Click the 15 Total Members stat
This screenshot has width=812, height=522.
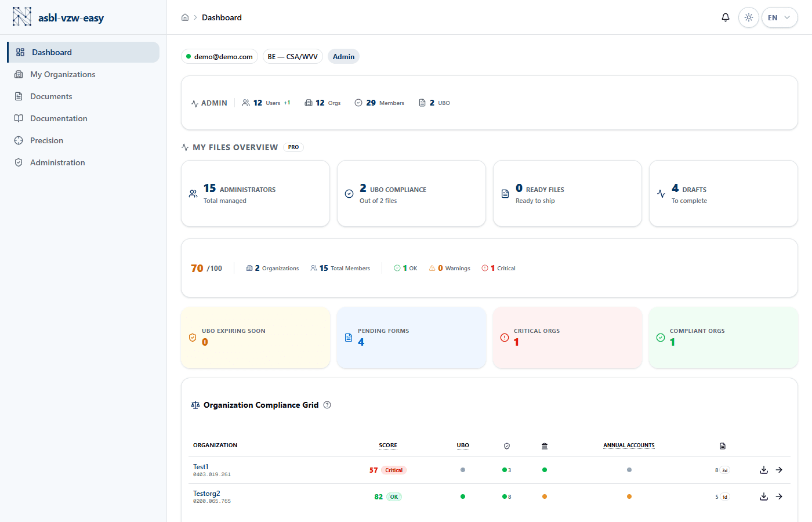[x=340, y=268]
